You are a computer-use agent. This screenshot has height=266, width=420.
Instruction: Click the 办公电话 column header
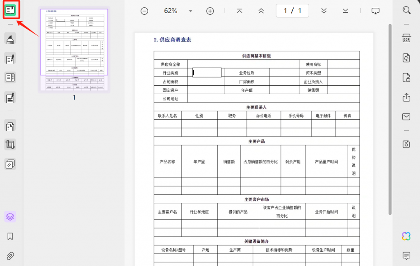coord(264,116)
